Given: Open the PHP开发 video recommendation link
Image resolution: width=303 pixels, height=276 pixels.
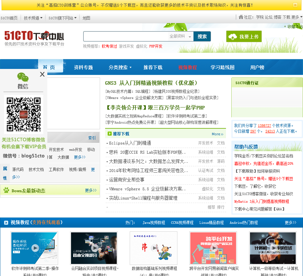Looking at the screenshot, I should tap(156, 46).
